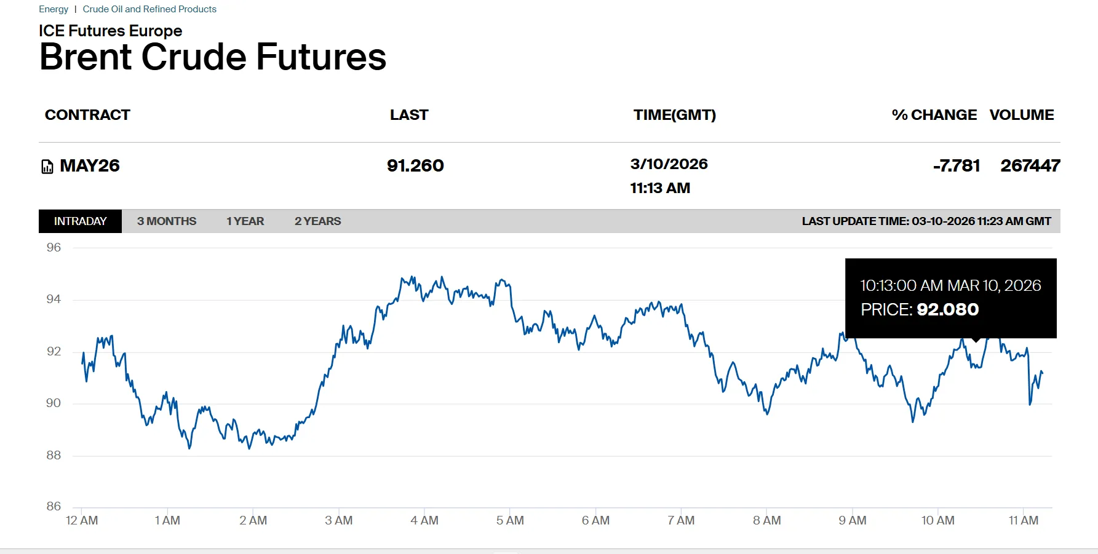Go to Crude Oil and Refined Products
Image resolution: width=1098 pixels, height=554 pixels.
pyautogui.click(x=149, y=9)
